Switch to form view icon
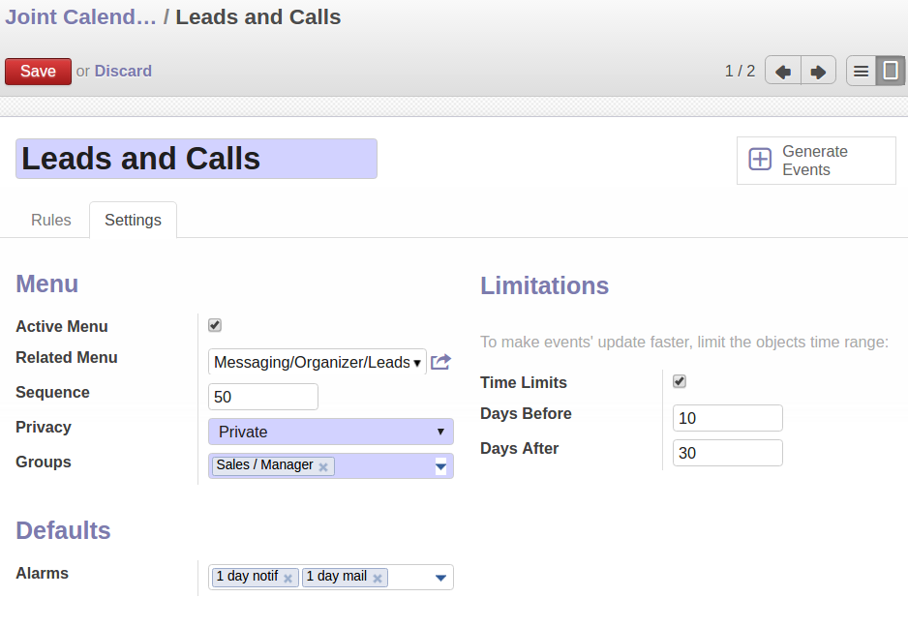 (891, 72)
